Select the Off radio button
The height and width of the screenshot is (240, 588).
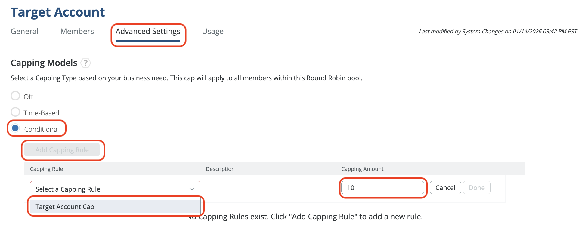click(15, 96)
